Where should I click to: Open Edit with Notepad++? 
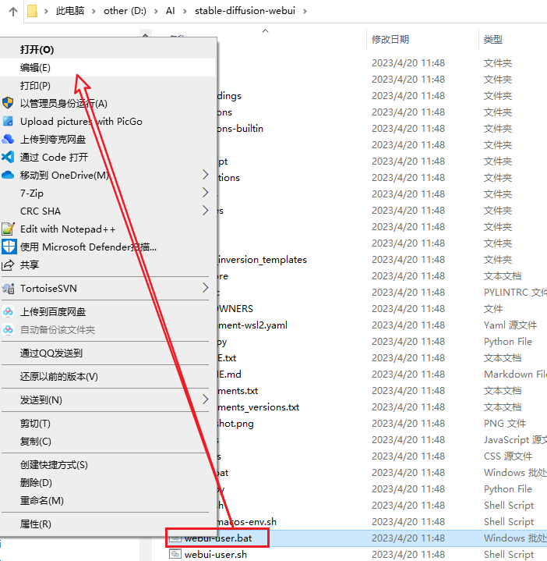click(x=108, y=229)
